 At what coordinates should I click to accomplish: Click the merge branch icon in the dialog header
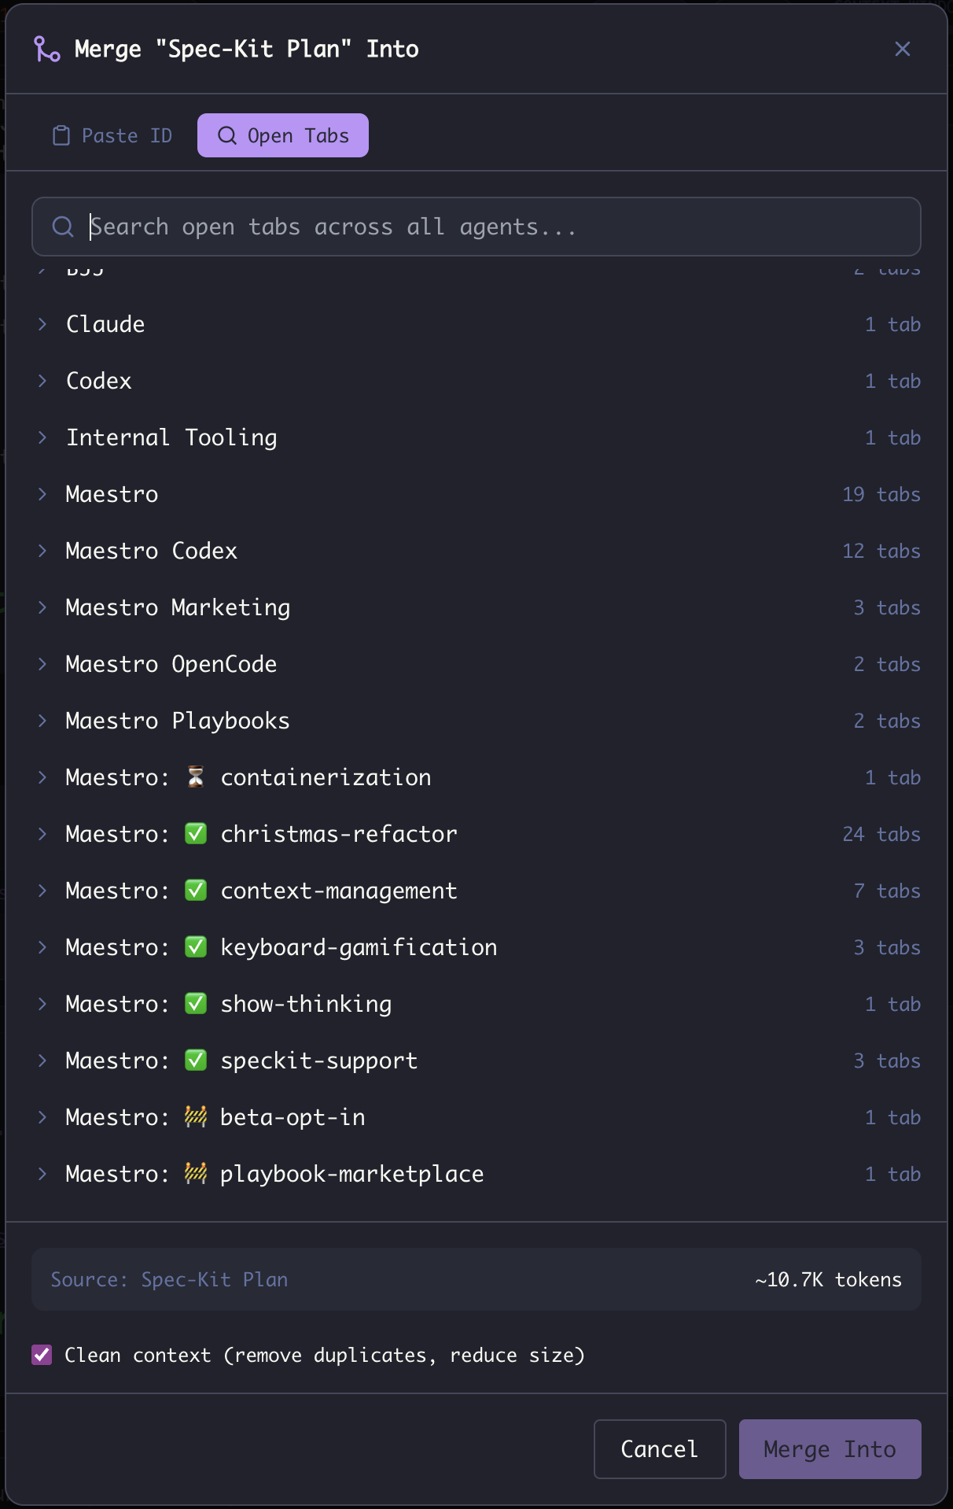coord(47,48)
